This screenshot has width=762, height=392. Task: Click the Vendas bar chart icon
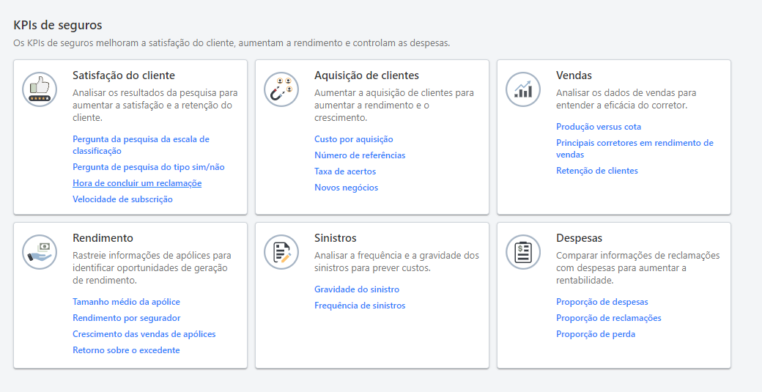[523, 89]
